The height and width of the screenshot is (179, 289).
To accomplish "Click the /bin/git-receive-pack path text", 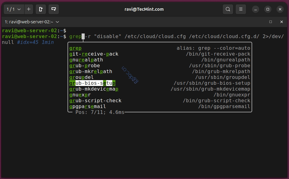I will coord(218,54).
